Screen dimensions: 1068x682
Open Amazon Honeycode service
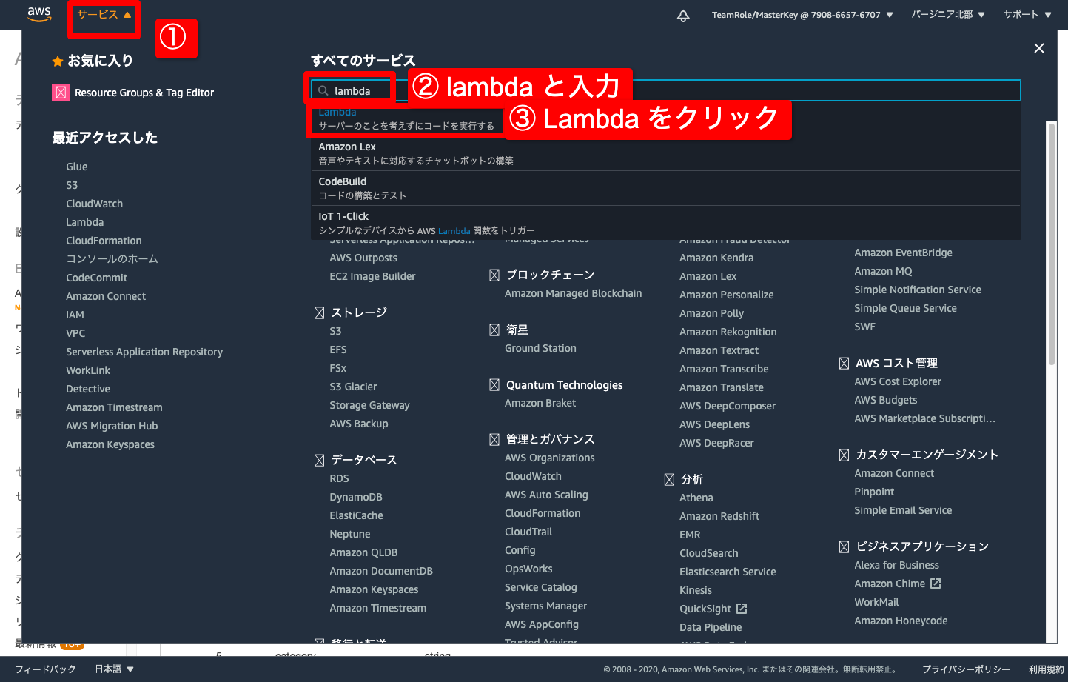901,621
